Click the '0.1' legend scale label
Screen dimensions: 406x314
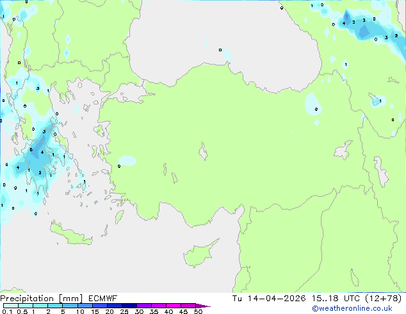(7, 311)
